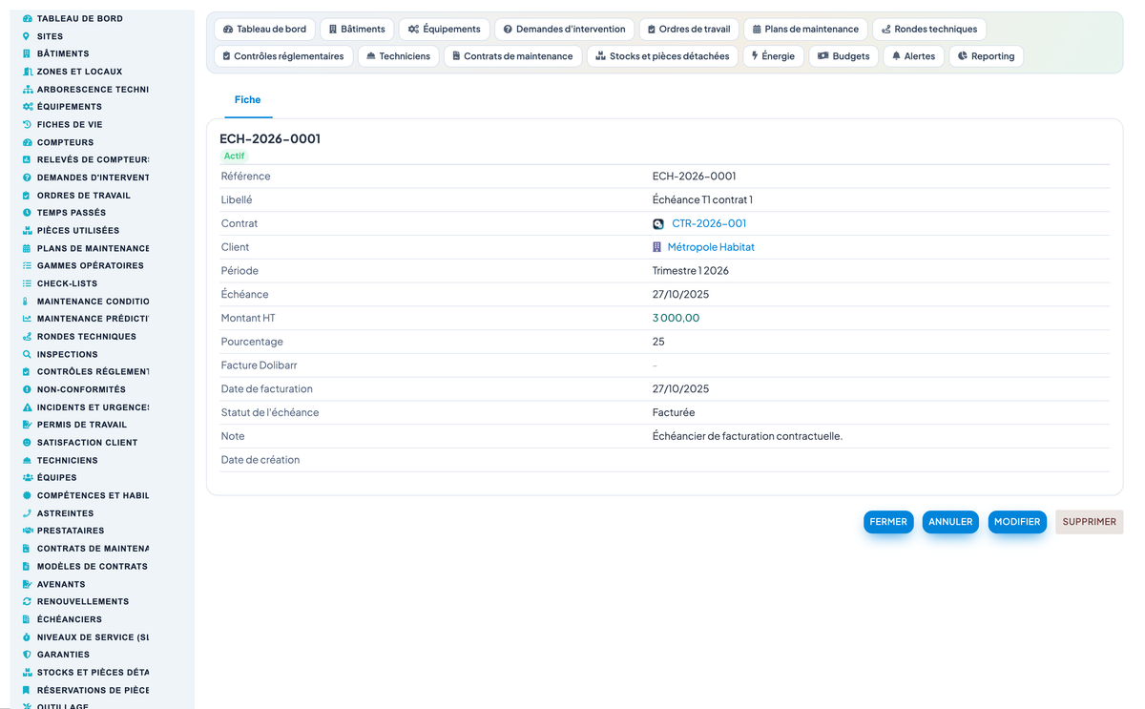The height and width of the screenshot is (709, 1145).
Task: Open Techniciens top navigation button
Action: point(398,56)
